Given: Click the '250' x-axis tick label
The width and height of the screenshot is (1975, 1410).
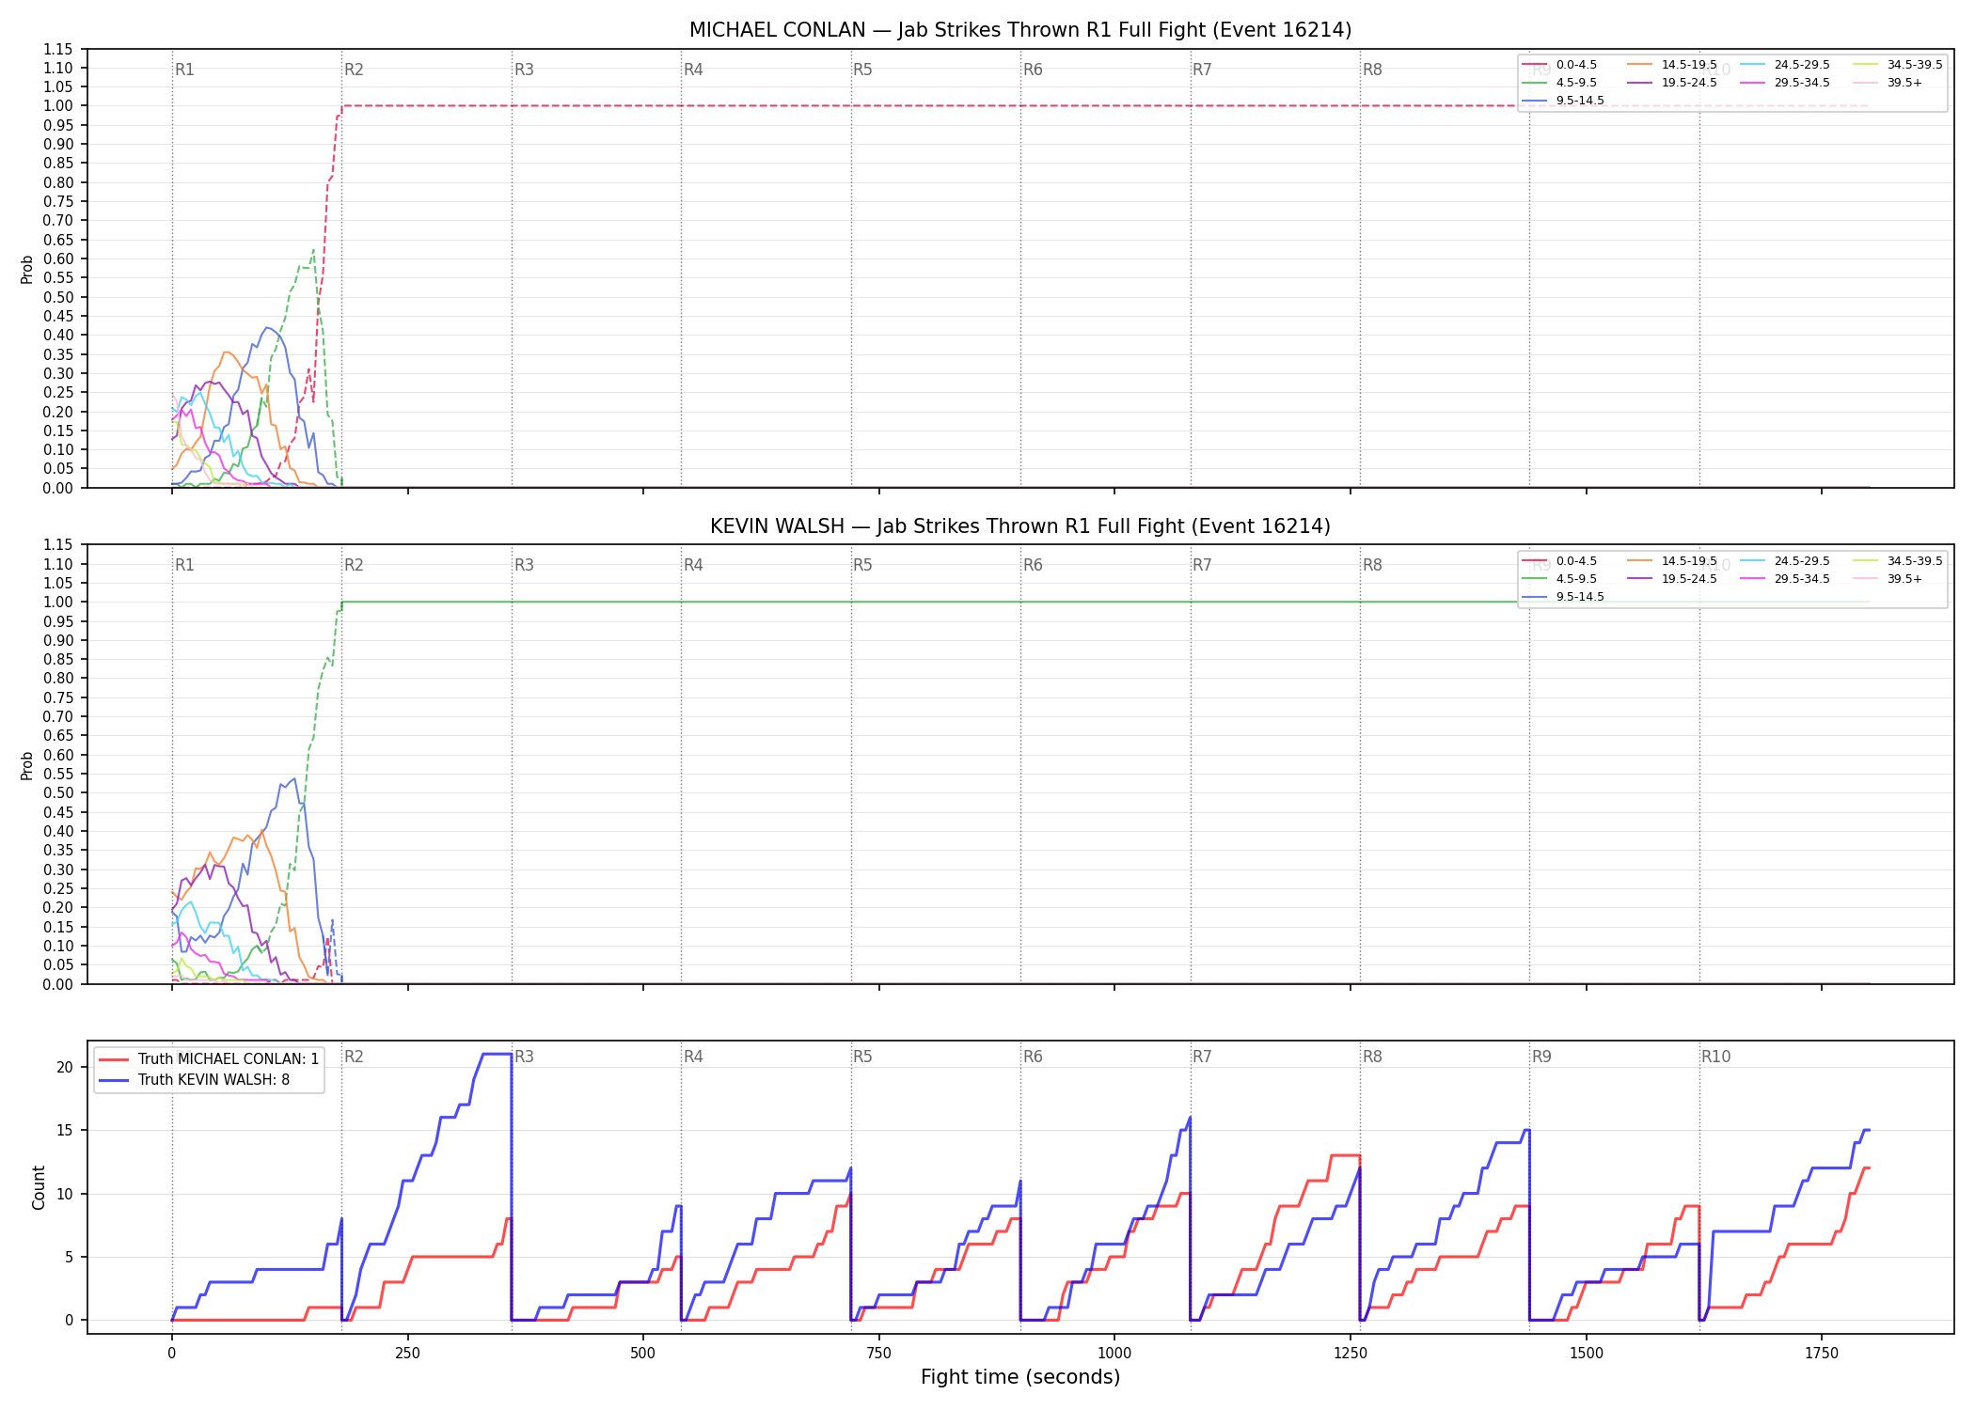Looking at the screenshot, I should 407,1354.
